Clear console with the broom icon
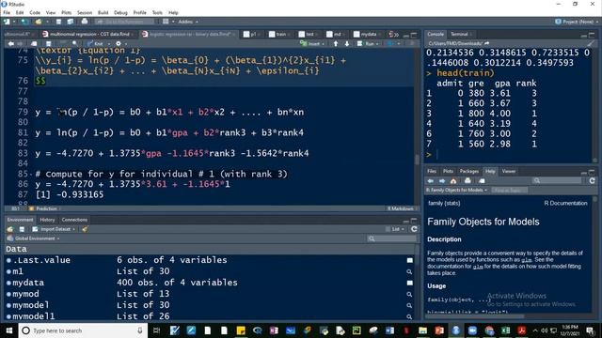Viewport: 602px width, 338px height. pyautogui.click(x=591, y=44)
